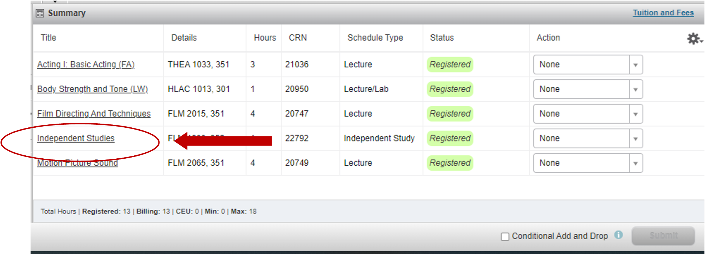
Task: Enable Conditional Add and Drop checkbox
Action: click(x=505, y=237)
